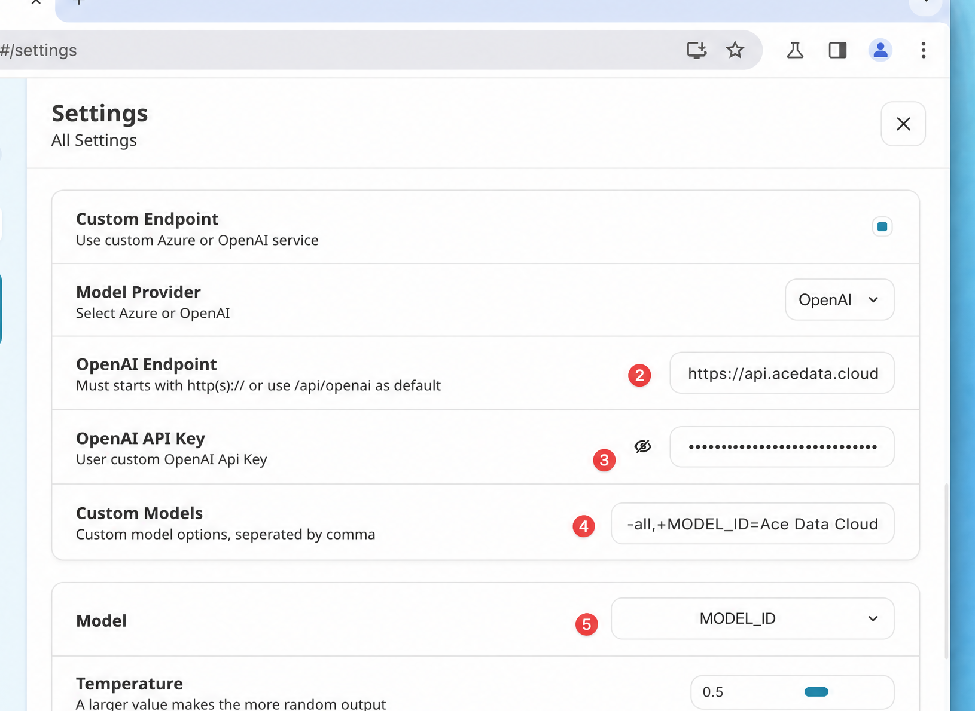Click the 'OpenAI Endpoint' label
The image size is (975, 711).
pos(146,364)
